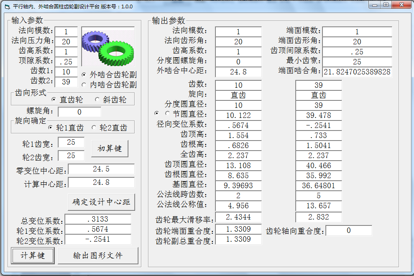Click the 齿顶圆直径 value 40.466
Screen dimensions: 414x276
(319, 166)
